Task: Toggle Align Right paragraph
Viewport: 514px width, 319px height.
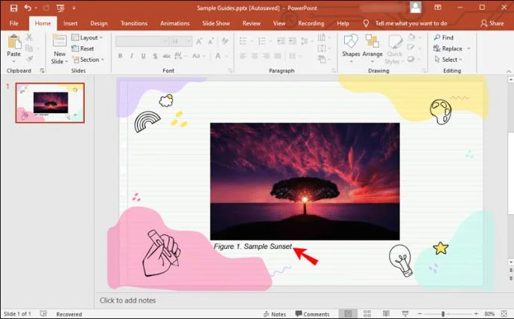Action: [266, 56]
